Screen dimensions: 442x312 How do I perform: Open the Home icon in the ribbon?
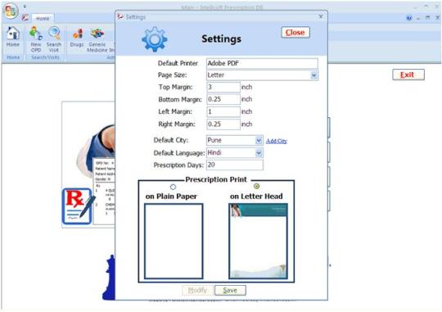[x=13, y=37]
